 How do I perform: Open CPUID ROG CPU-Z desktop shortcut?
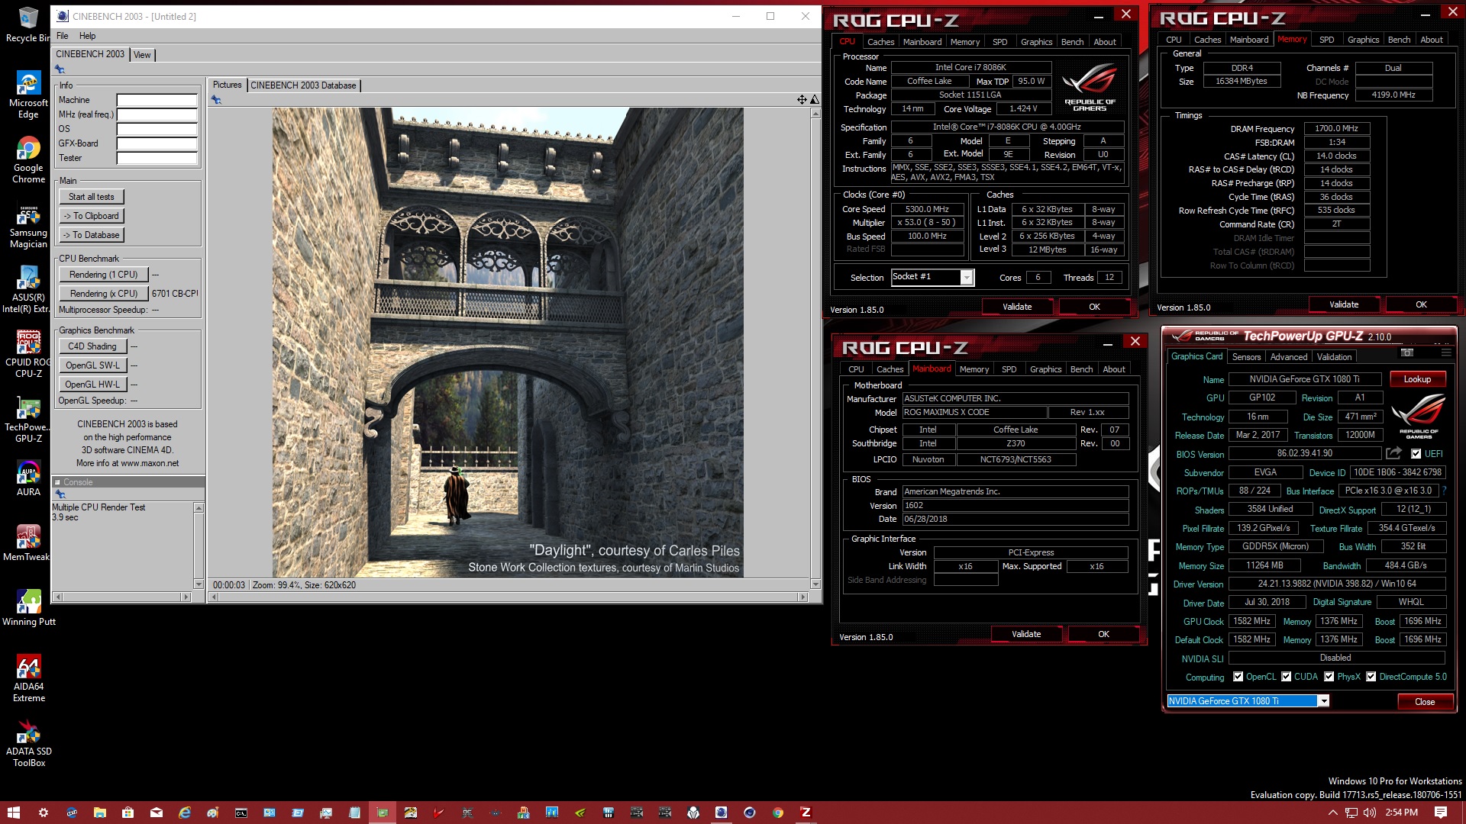27,354
